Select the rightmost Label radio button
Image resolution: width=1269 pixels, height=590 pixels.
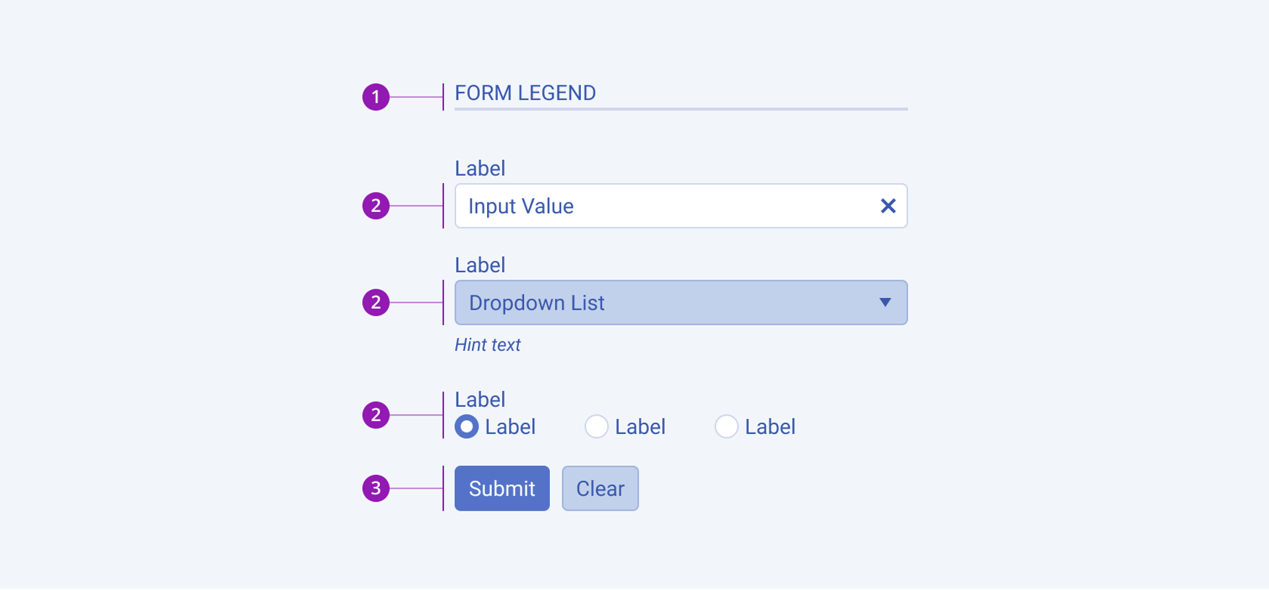(x=726, y=426)
